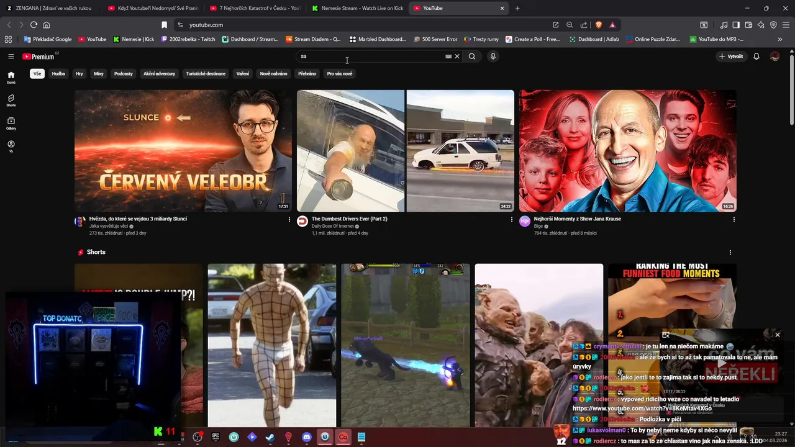
Task: Open YouTube notifications bell
Action: (756, 56)
